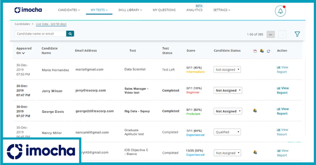Click Test Left status for Maria Hernandez
Image resolution: width=316 pixels, height=165 pixels.
168,70
